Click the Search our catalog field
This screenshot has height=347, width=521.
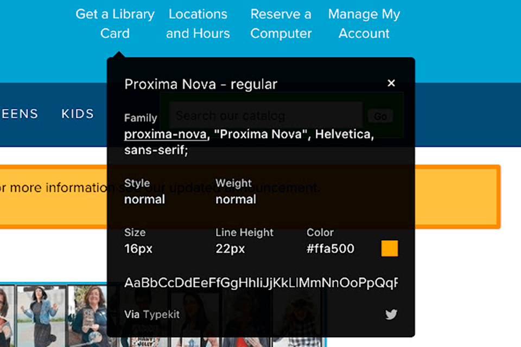(265, 115)
